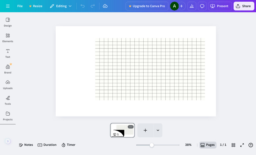
Task: Select the page 1 thumbnail
Action: [122, 130]
